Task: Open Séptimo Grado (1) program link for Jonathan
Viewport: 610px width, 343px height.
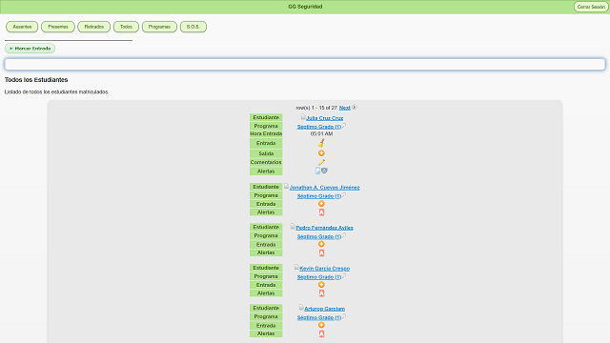Action: 319,196
